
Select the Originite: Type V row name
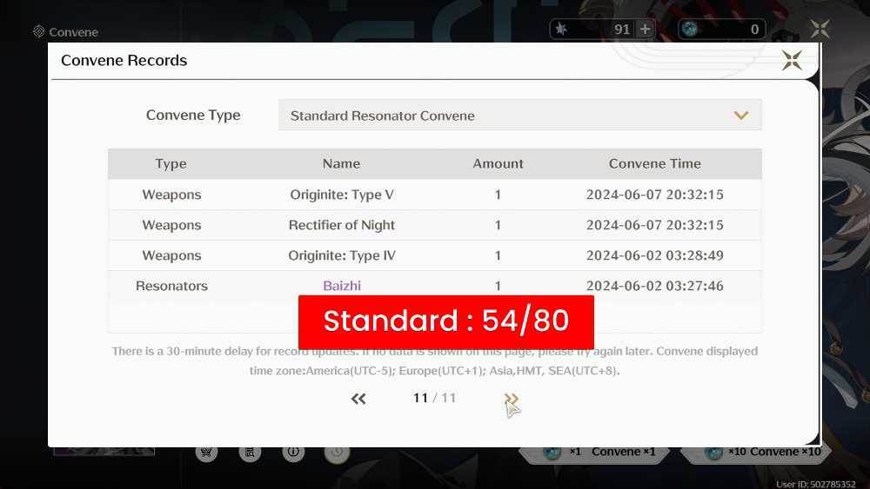click(x=342, y=195)
